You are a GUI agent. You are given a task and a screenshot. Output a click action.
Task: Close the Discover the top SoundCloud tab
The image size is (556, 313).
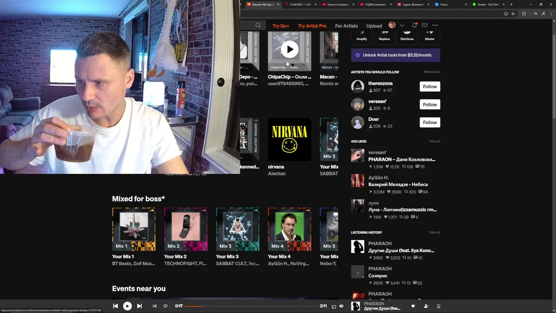point(278,4)
